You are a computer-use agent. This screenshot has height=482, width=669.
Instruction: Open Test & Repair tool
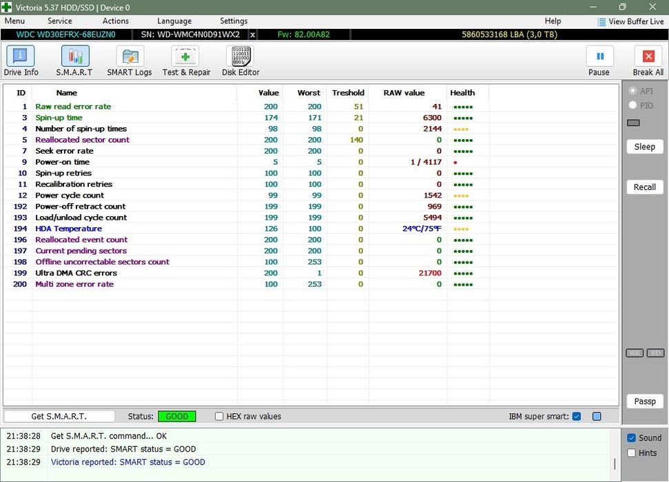pos(186,61)
